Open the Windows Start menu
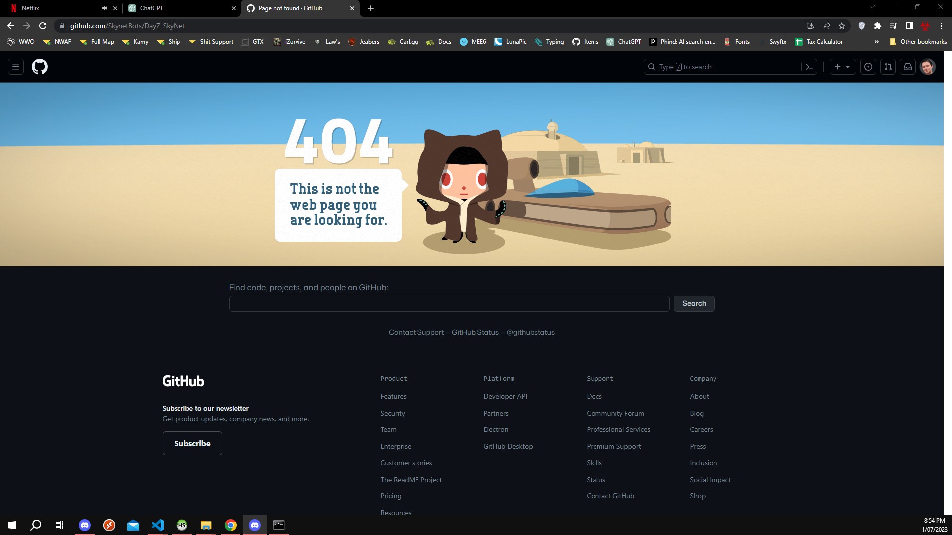This screenshot has height=535, width=952. click(x=12, y=525)
